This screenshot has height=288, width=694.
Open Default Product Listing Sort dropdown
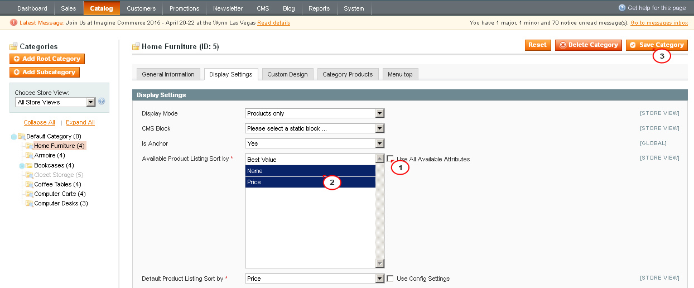tap(315, 279)
